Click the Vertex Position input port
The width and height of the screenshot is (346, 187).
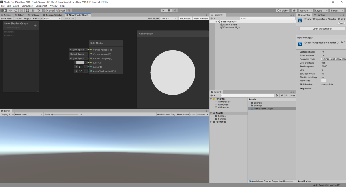(x=91, y=50)
